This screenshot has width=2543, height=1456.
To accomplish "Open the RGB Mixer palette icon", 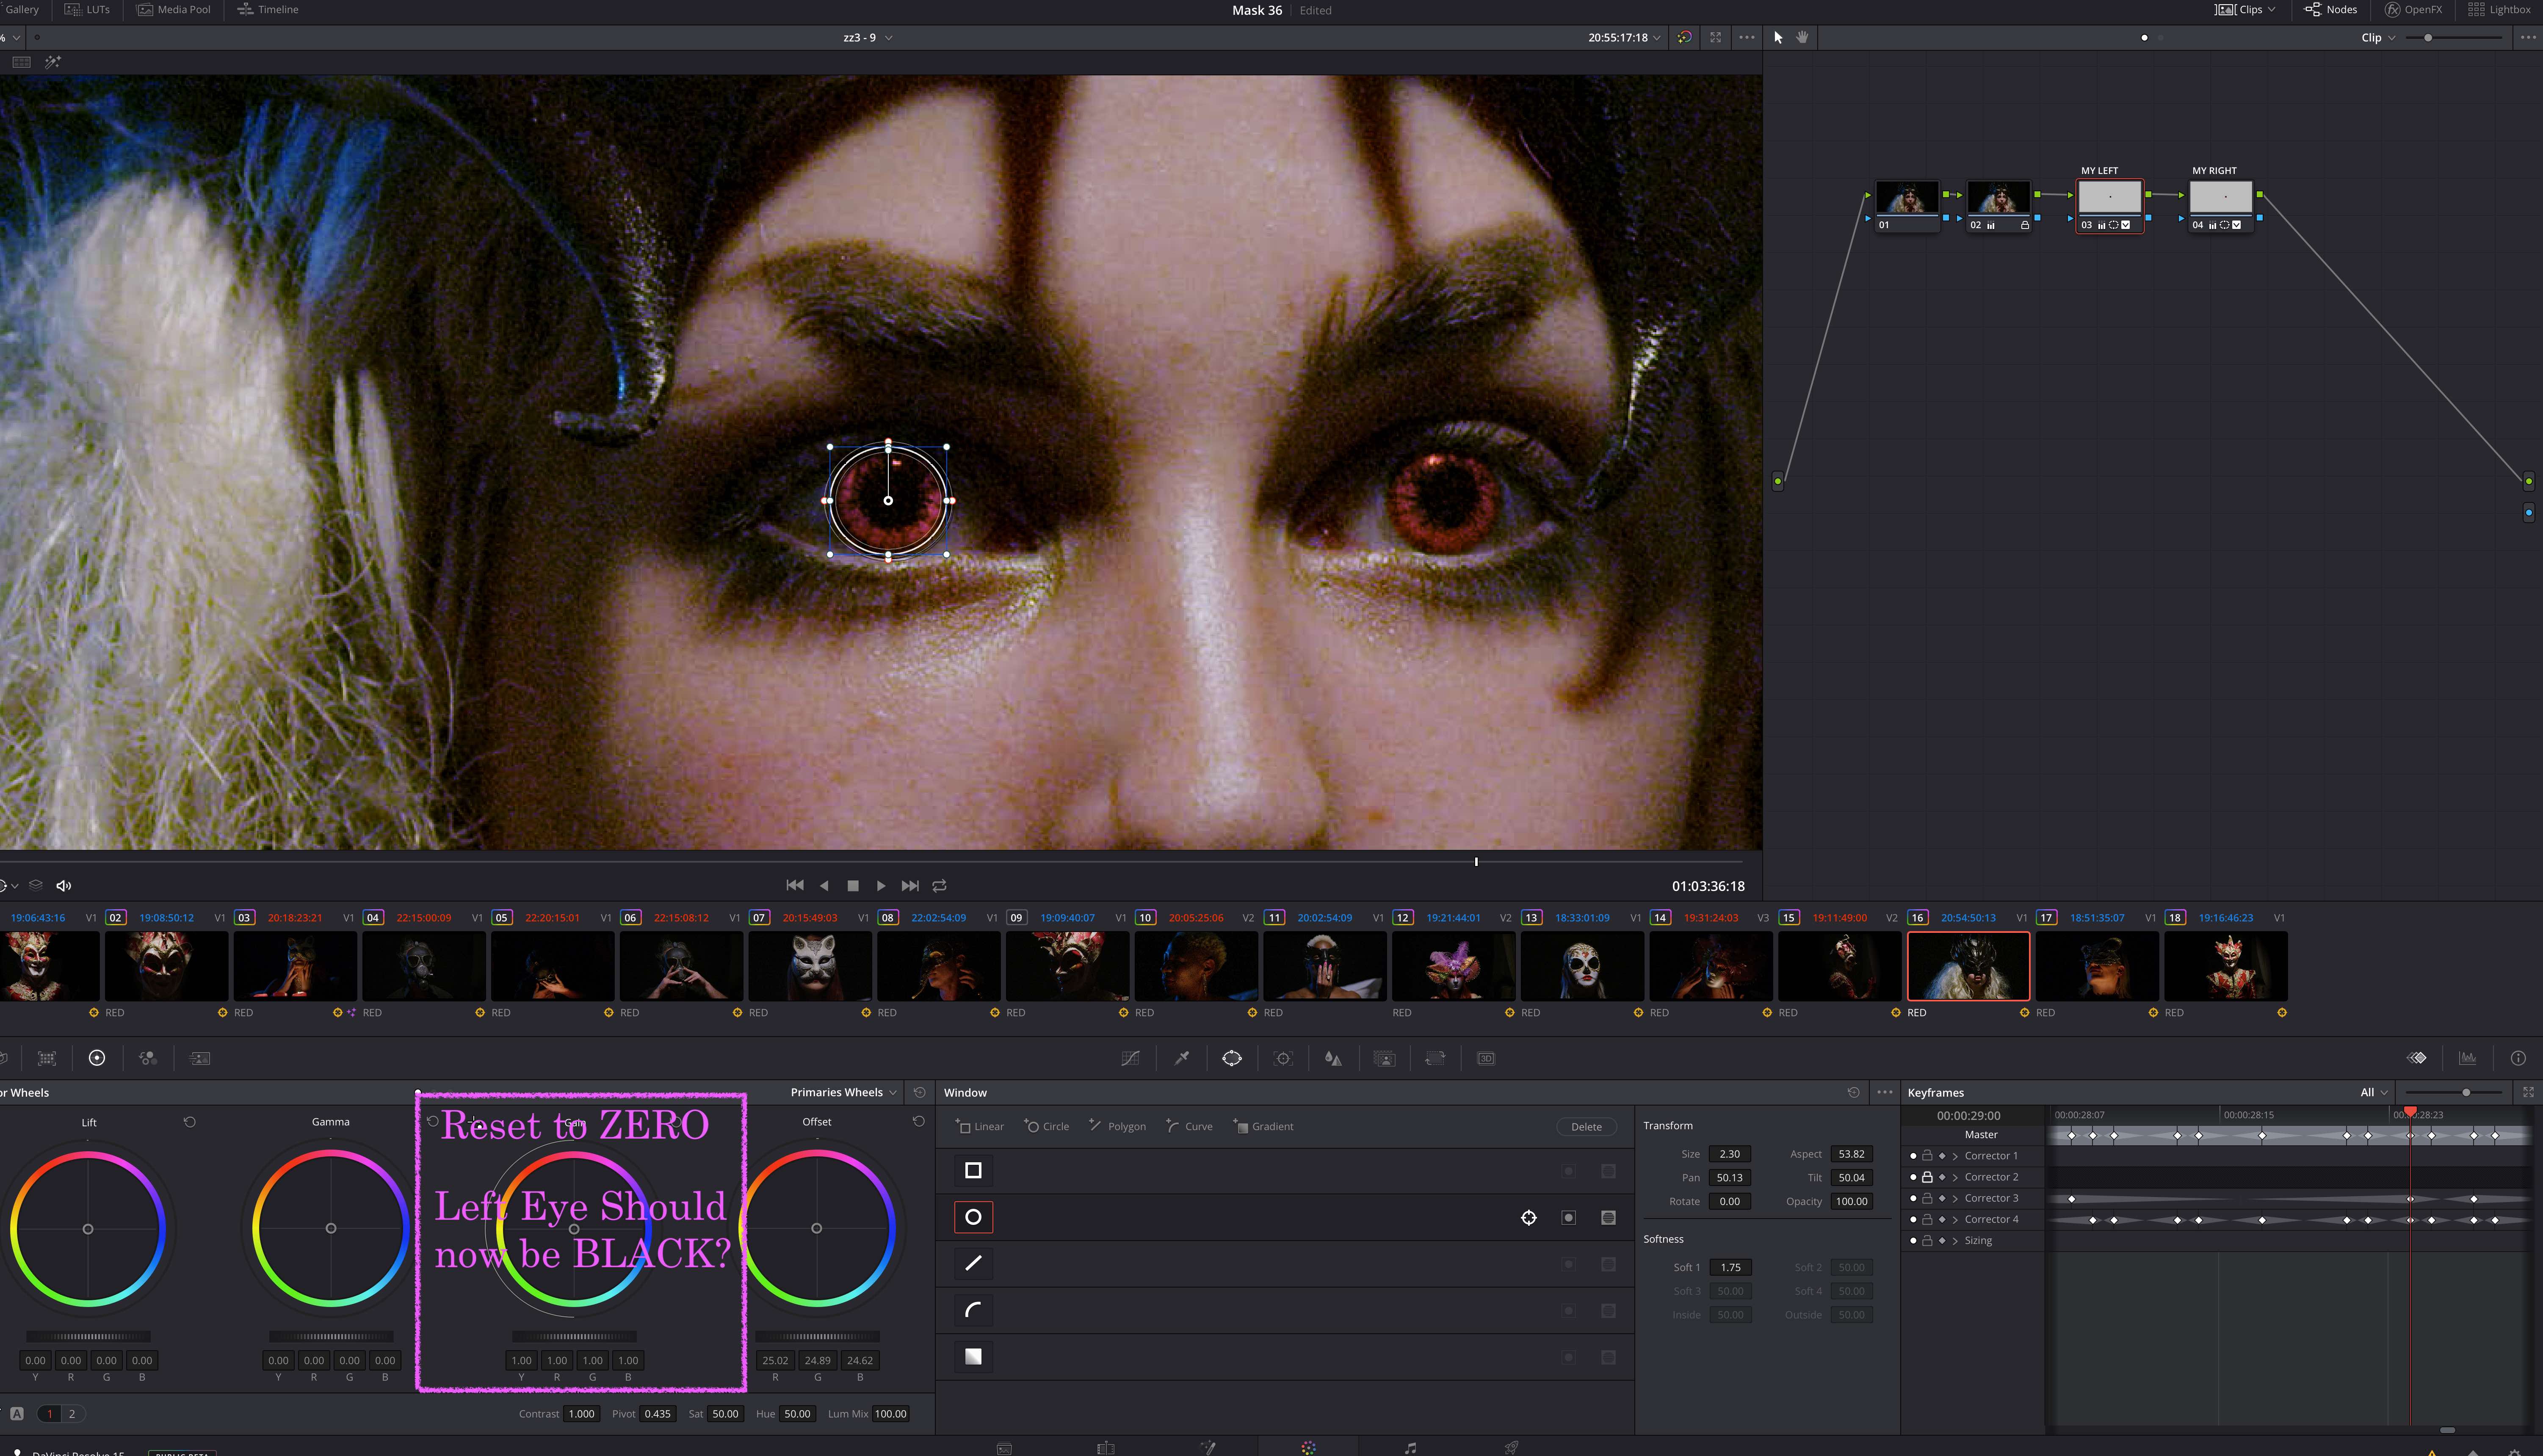I will coord(148,1058).
